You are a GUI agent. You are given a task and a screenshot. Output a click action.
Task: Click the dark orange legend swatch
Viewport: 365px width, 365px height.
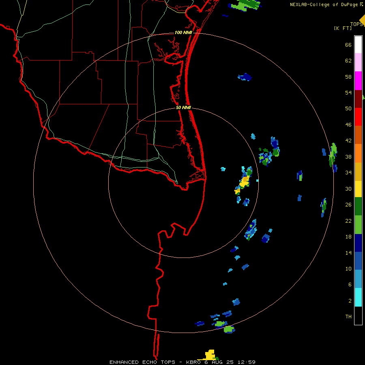(358, 135)
